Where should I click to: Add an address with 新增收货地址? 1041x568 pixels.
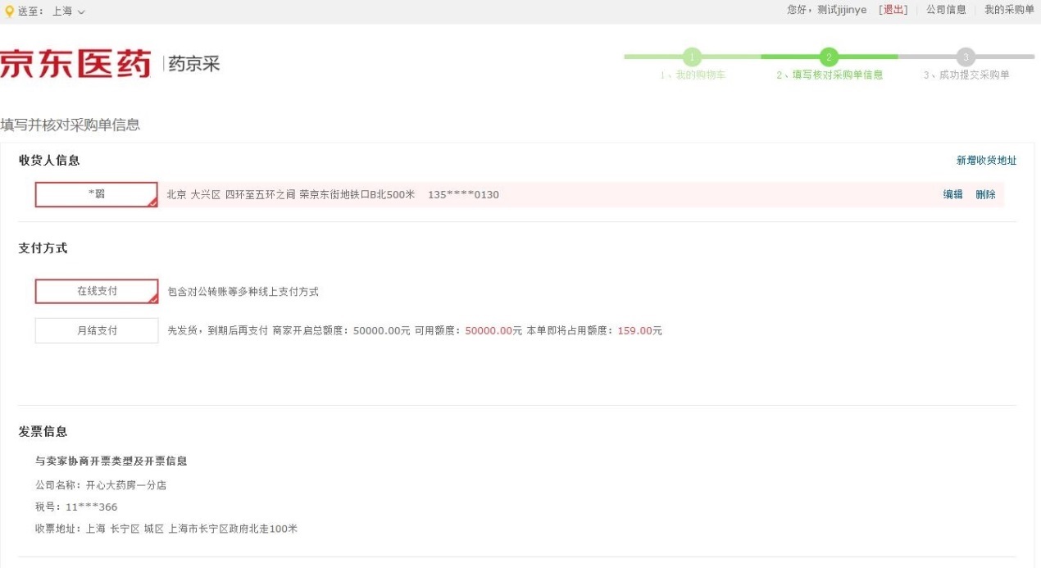pos(986,161)
